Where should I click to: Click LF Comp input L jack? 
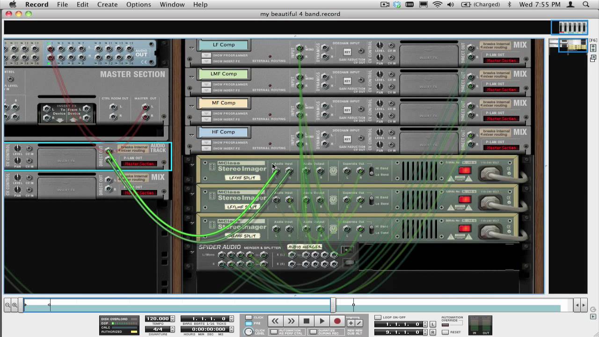pos(299,48)
